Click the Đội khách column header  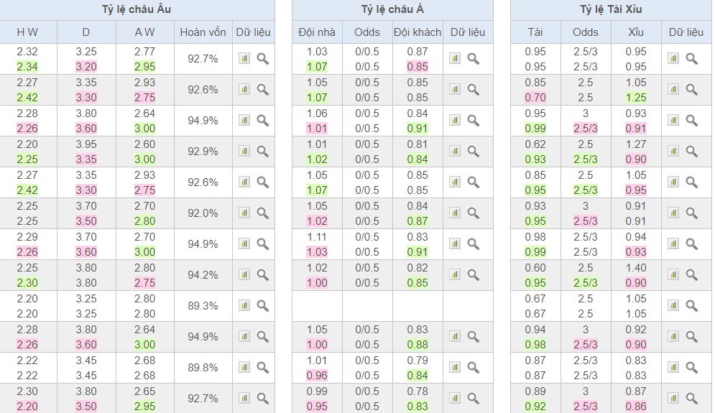(417, 32)
